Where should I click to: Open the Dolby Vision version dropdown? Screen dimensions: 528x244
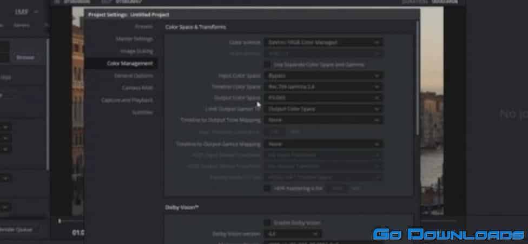(x=293, y=234)
